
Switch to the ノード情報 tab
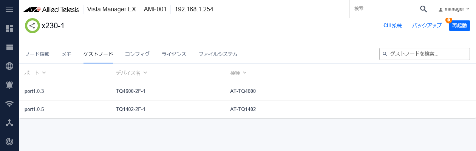[x=37, y=54]
